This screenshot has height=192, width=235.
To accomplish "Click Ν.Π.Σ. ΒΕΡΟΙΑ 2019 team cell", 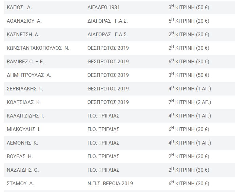I will point(110,184).
